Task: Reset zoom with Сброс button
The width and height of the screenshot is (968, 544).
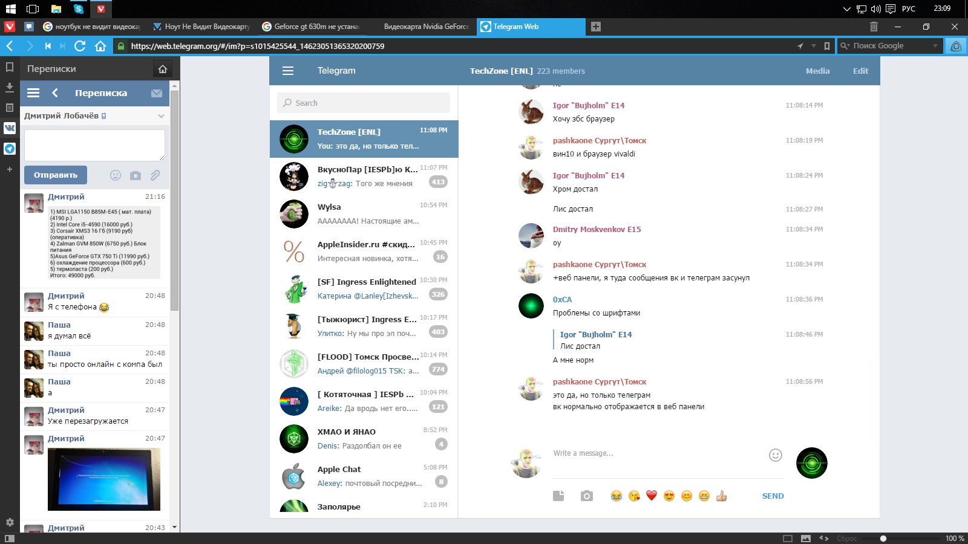Action: pos(846,538)
